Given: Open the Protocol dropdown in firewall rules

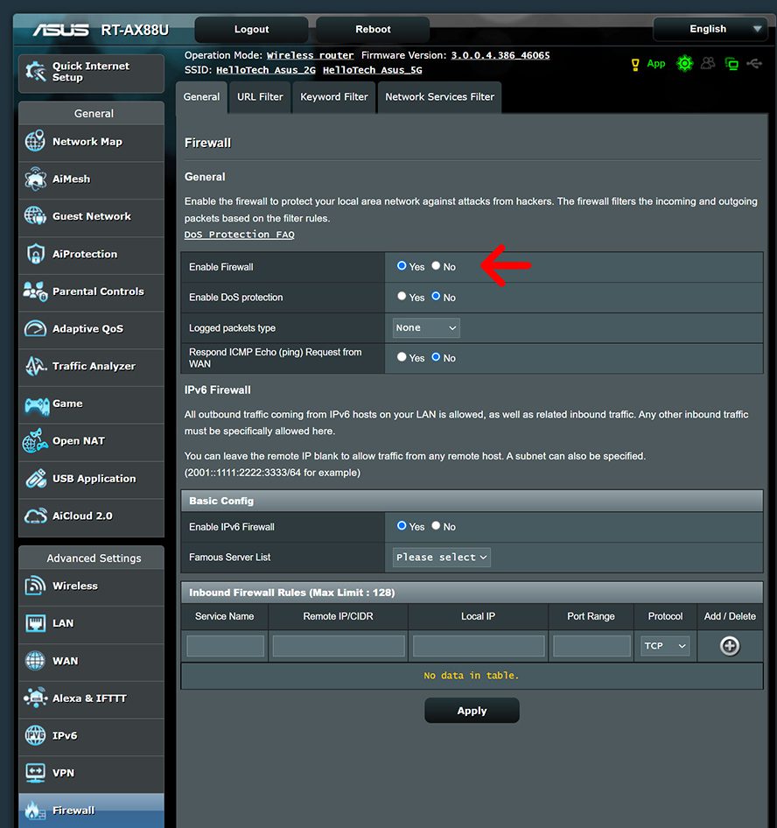Looking at the screenshot, I should pyautogui.click(x=664, y=646).
